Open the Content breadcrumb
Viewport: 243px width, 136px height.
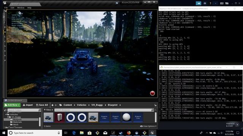[68, 105]
